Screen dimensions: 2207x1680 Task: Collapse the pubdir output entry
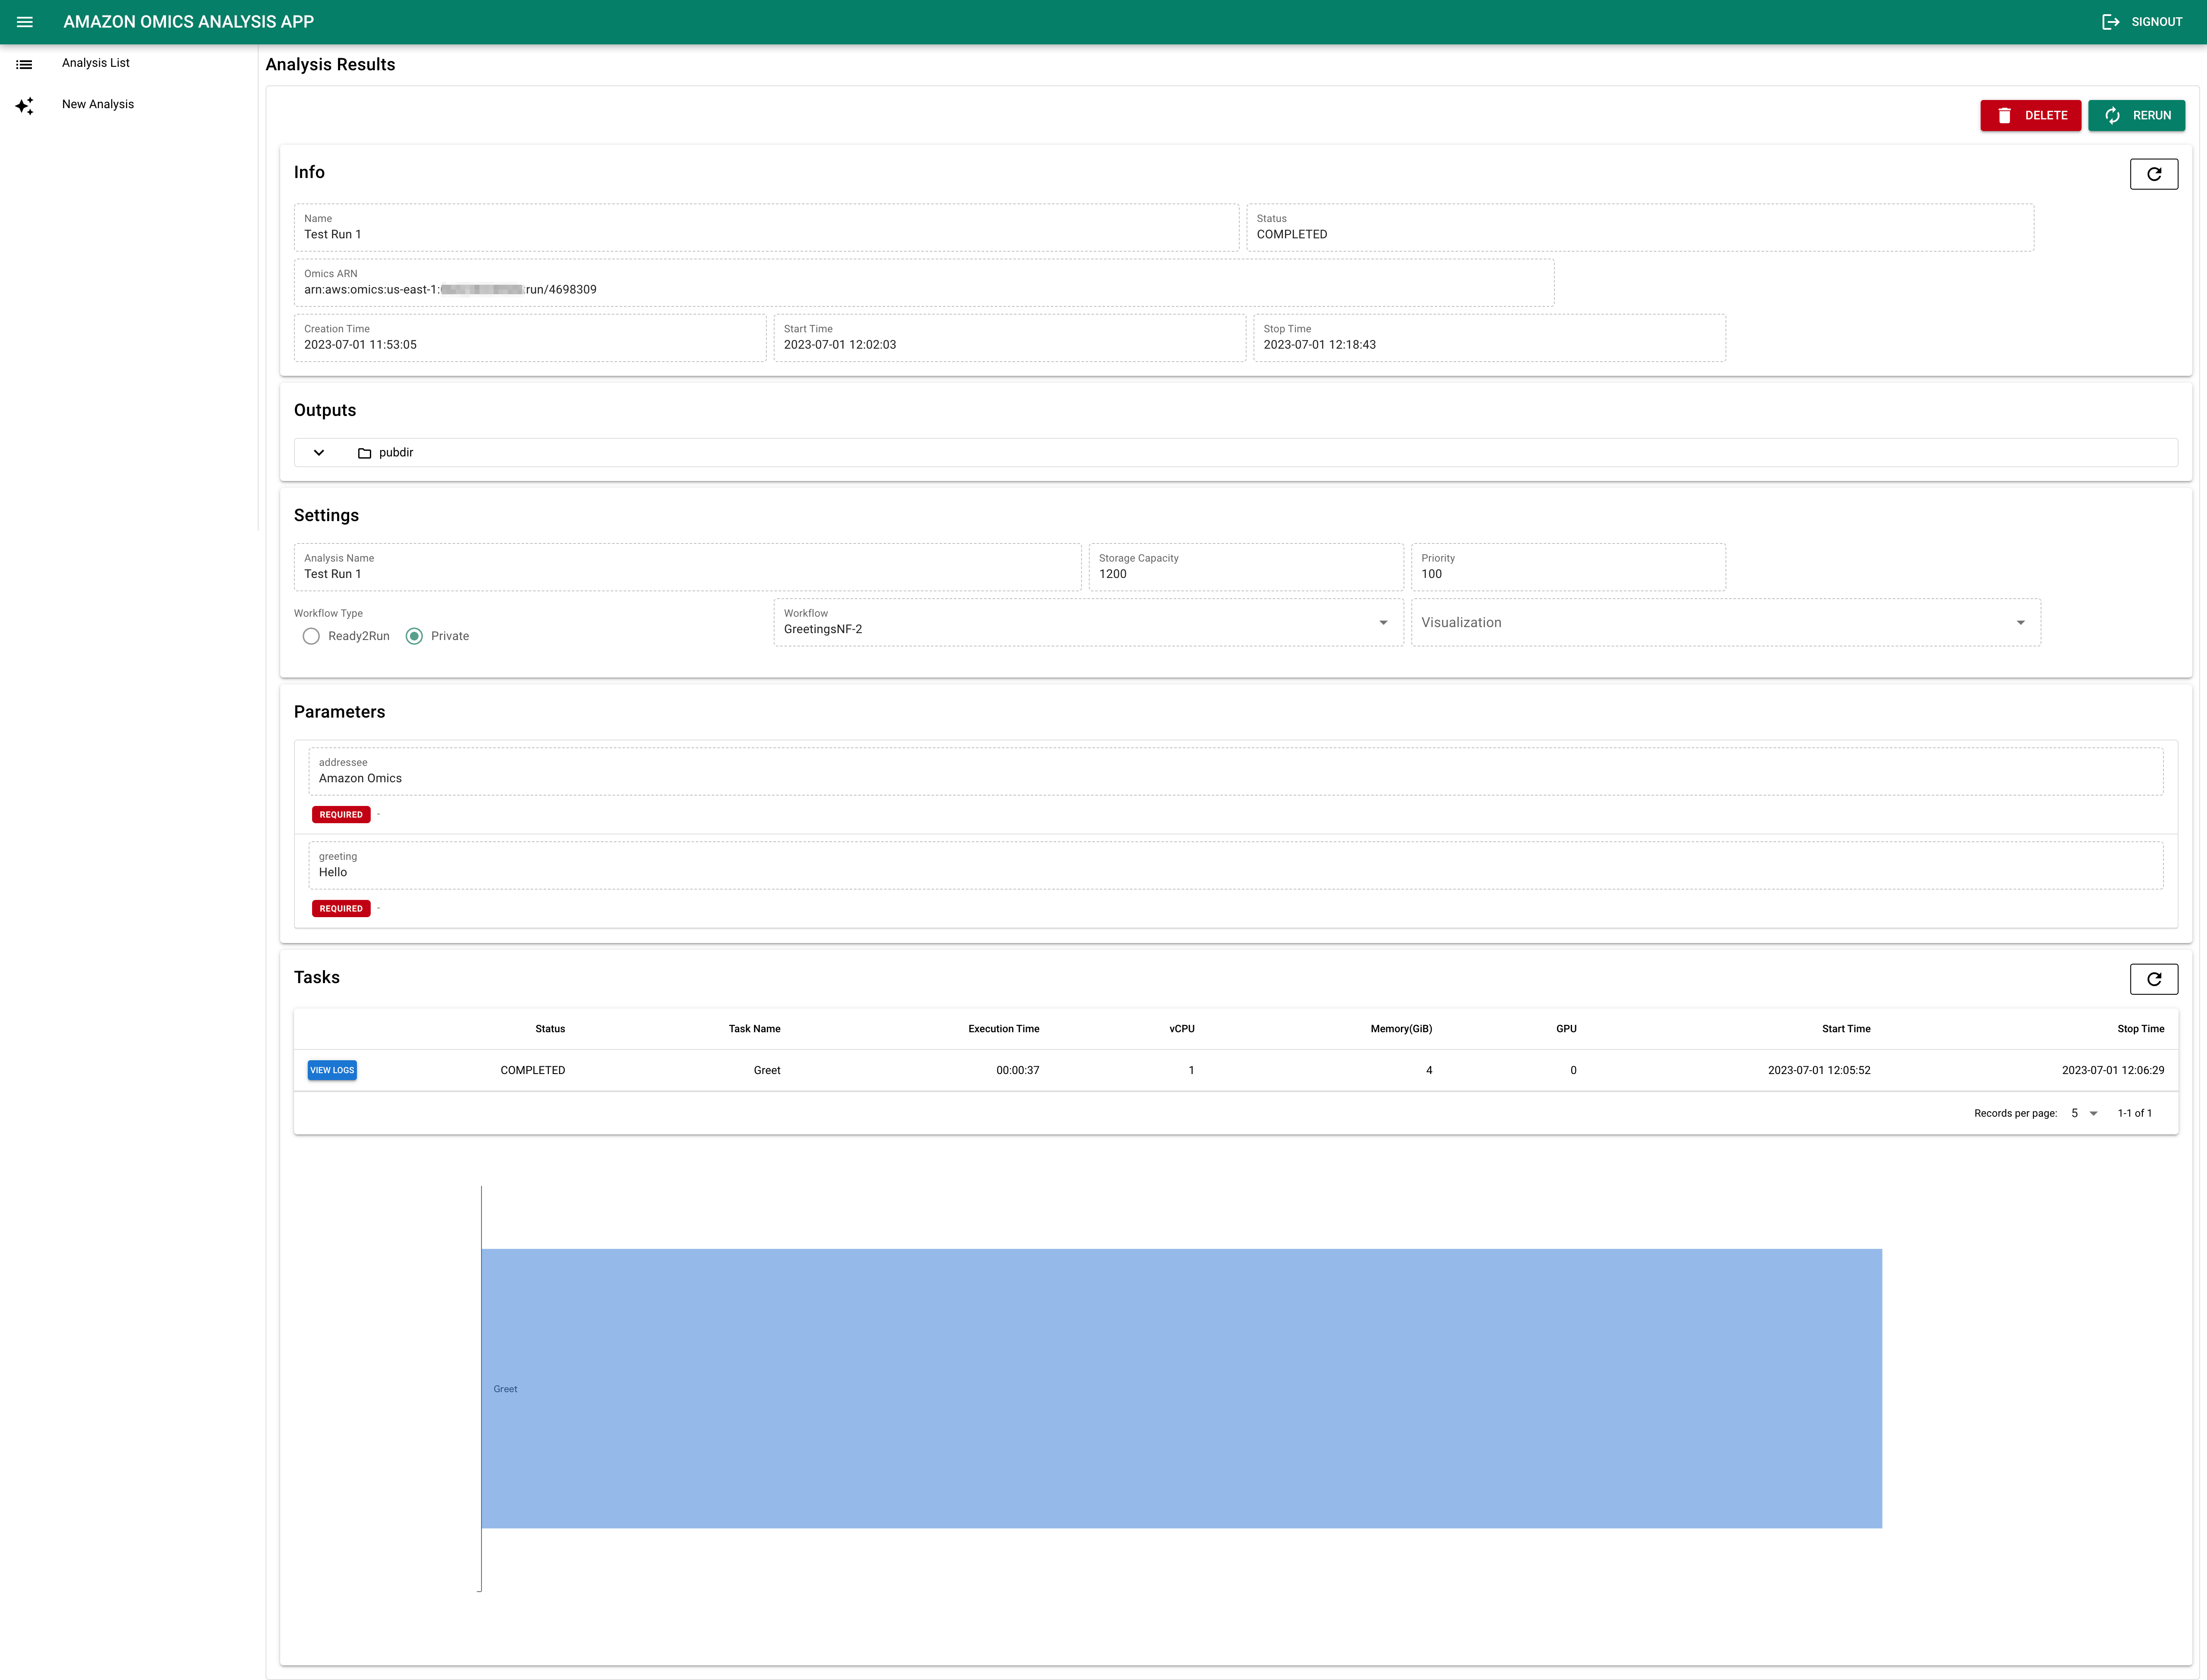(x=318, y=453)
